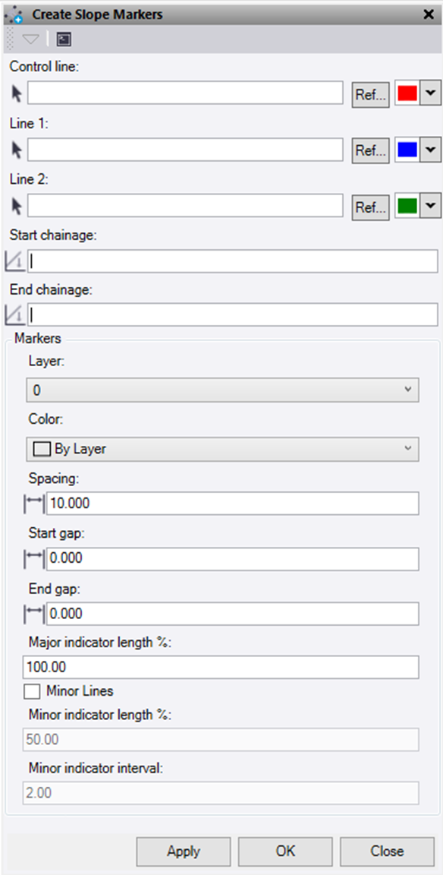Click the Start chainage picker icon
The height and width of the screenshot is (875, 443).
click(15, 261)
